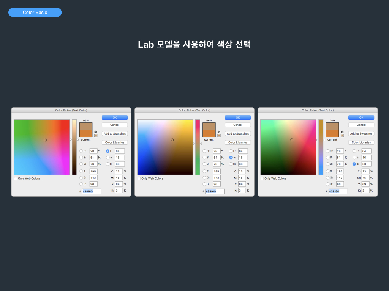Click the Color Basic pill label
Viewport: 389px width, 291px height.
pos(35,13)
